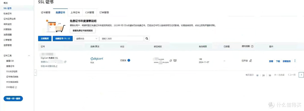The width and height of the screenshot is (304, 111).
Task: Click the monitor icon beside the bound domains
Action: pos(175,61)
